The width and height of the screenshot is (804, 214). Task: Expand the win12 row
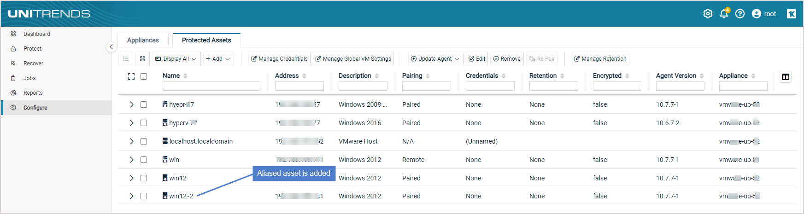(131, 178)
